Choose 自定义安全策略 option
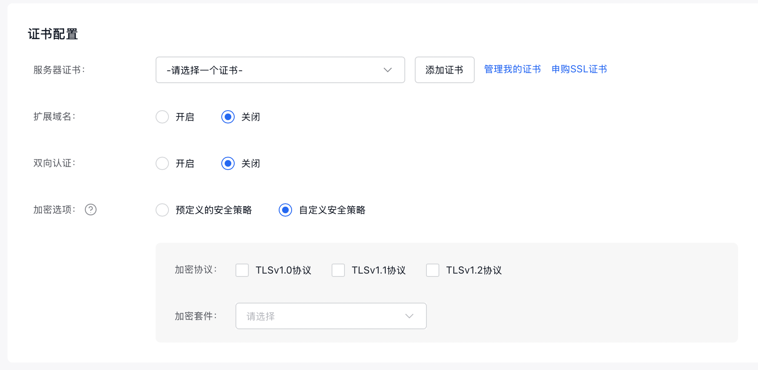Screen dimensions: 758x370 [x=285, y=210]
